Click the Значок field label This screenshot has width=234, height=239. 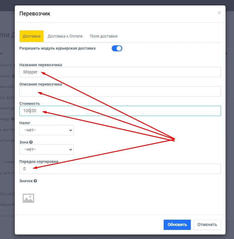click(26, 181)
